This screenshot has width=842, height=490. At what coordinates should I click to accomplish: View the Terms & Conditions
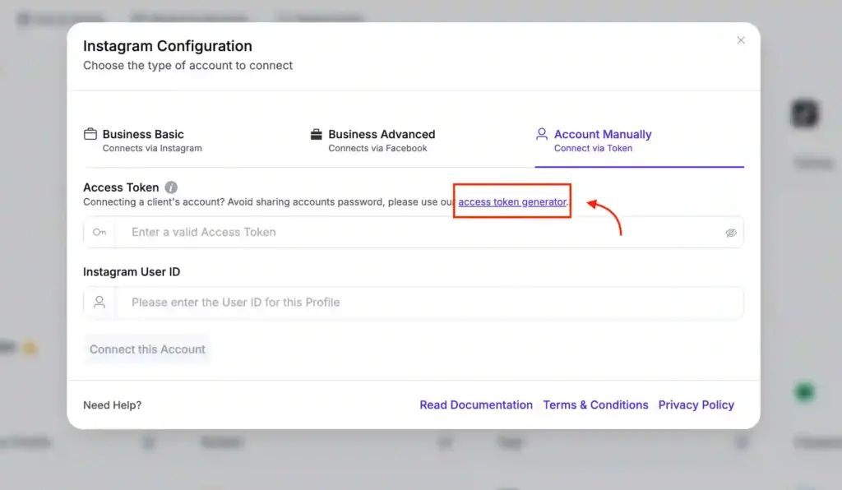595,404
